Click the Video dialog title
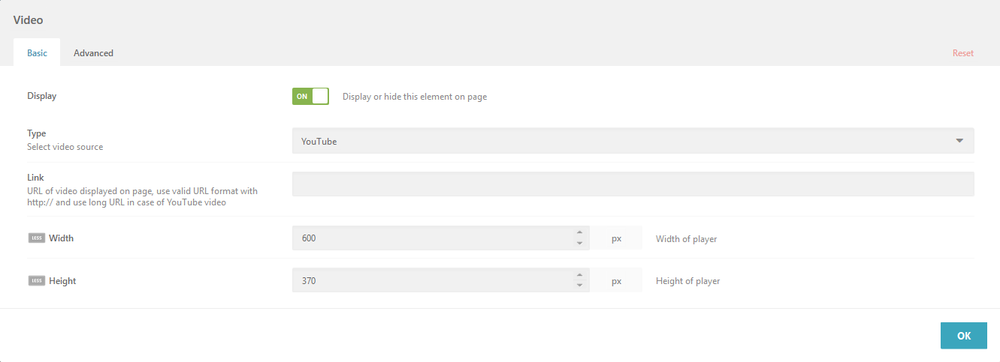 click(28, 20)
